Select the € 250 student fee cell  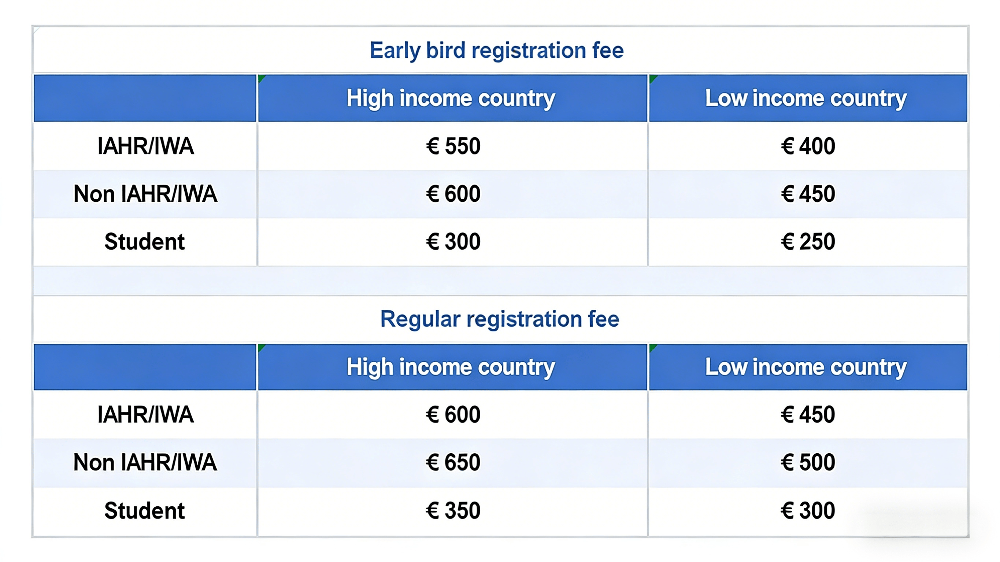pos(808,242)
